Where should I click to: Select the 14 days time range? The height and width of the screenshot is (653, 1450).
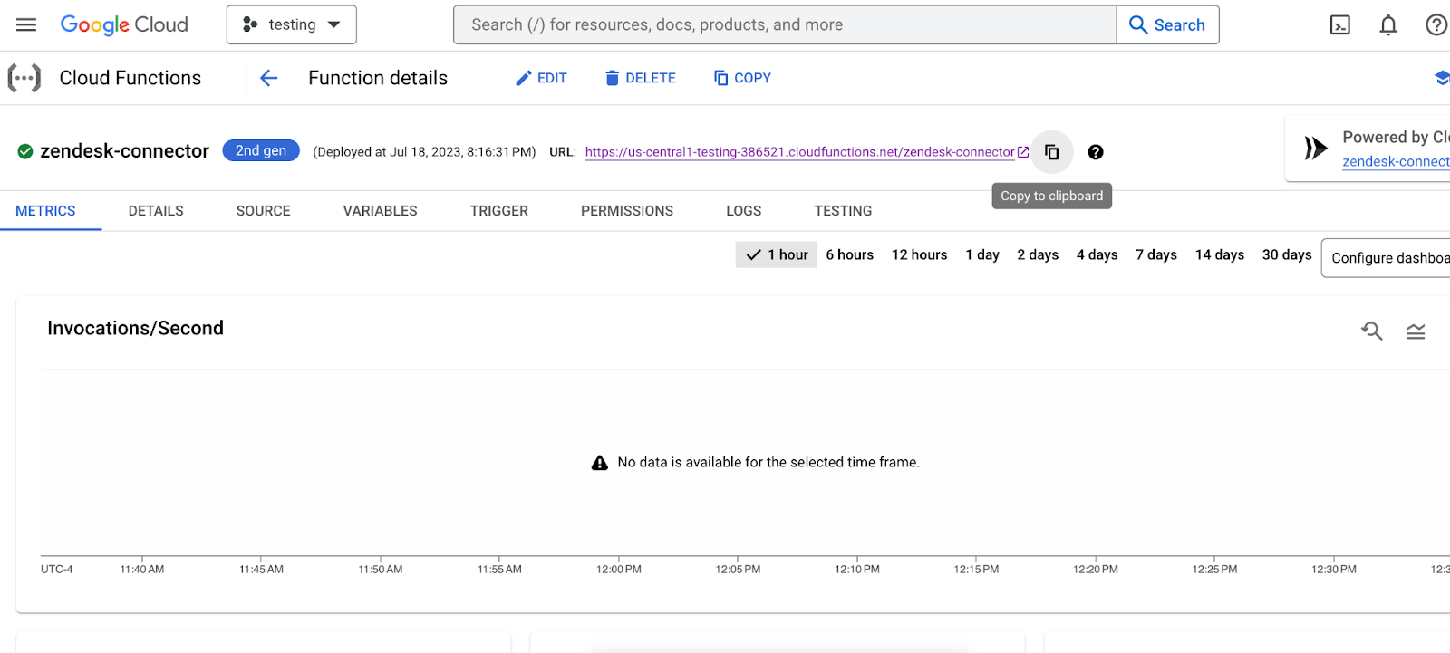1220,254
